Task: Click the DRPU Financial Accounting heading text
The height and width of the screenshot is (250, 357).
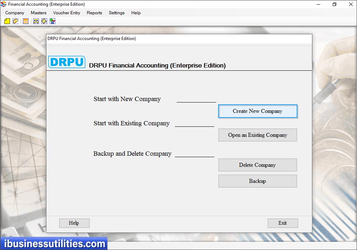Action: point(157,66)
